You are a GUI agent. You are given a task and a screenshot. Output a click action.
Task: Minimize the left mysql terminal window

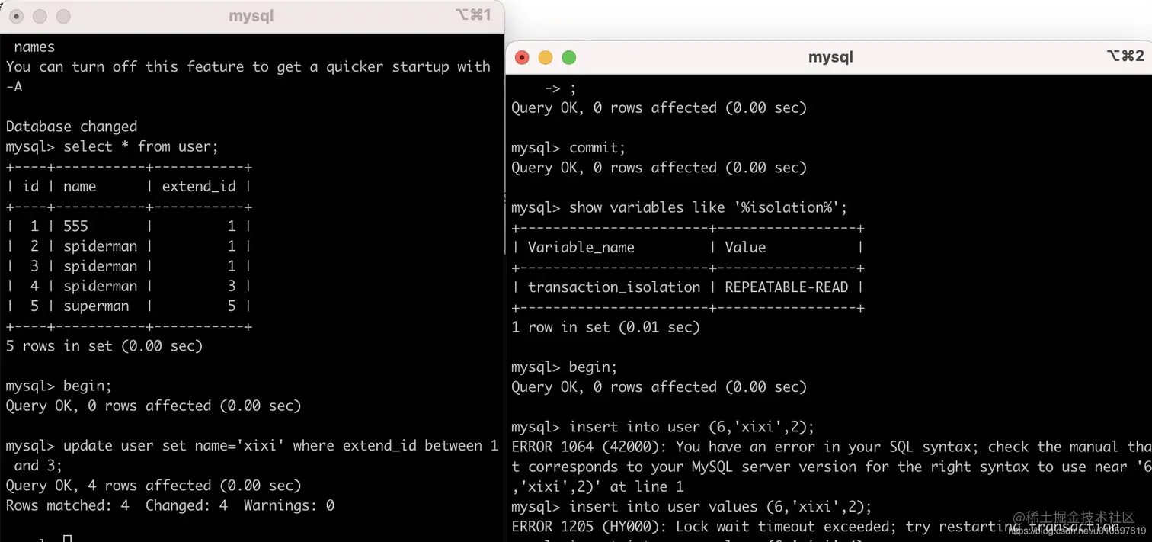40,16
